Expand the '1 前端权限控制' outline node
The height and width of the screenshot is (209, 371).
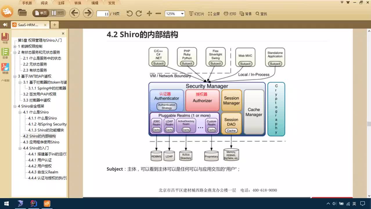pos(15,46)
